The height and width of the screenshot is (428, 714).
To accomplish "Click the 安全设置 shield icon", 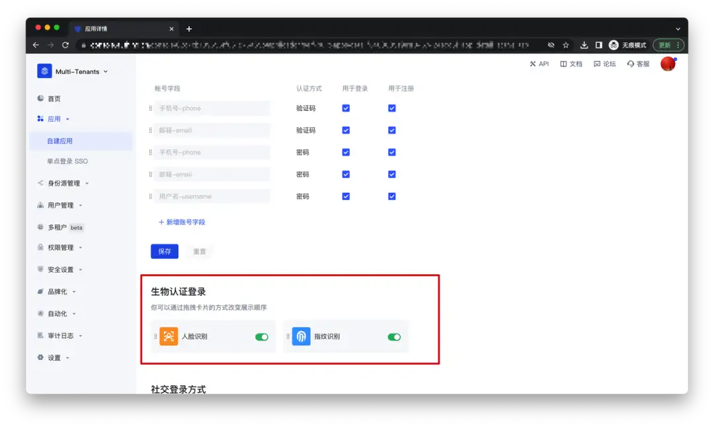I will [40, 269].
